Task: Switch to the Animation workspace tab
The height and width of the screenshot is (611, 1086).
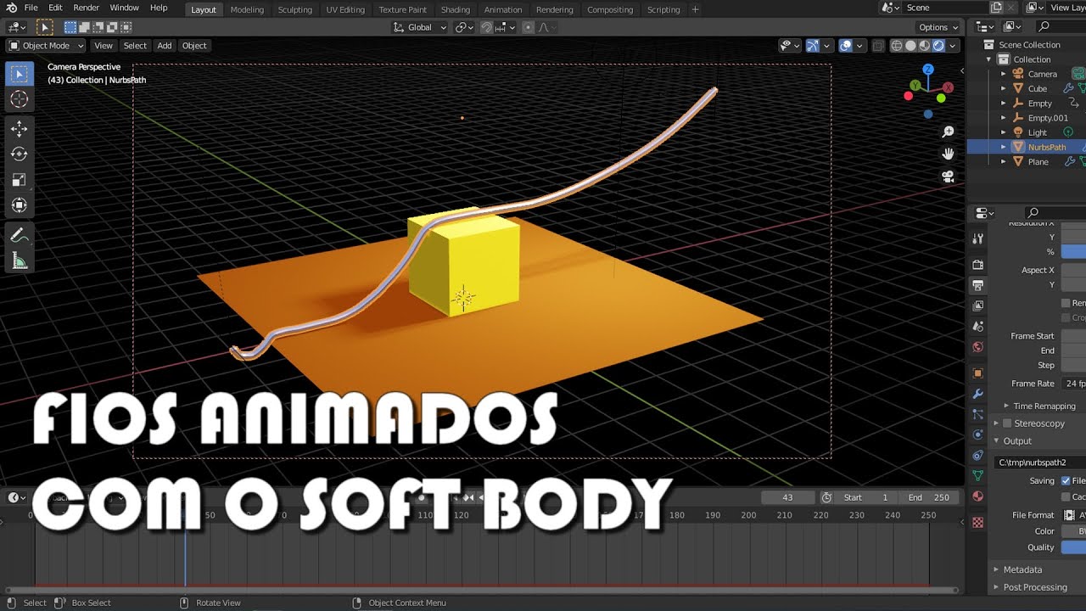Action: point(503,9)
